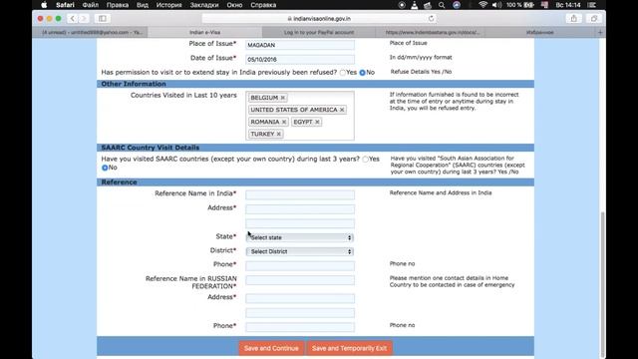Open the Вид menu

143,5
